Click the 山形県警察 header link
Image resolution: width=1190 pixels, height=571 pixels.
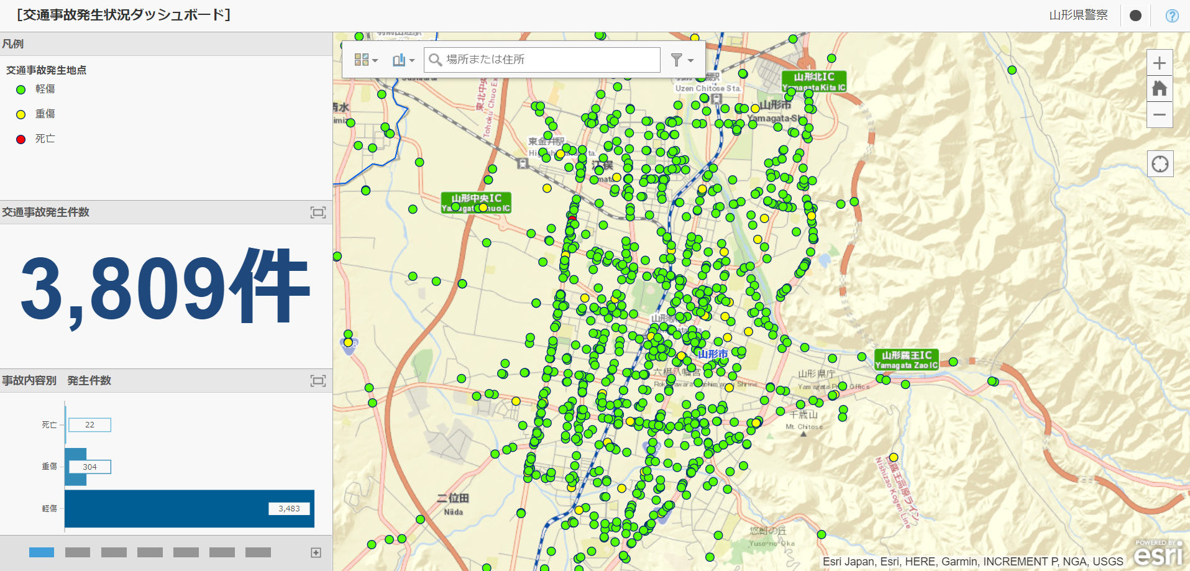[1078, 16]
